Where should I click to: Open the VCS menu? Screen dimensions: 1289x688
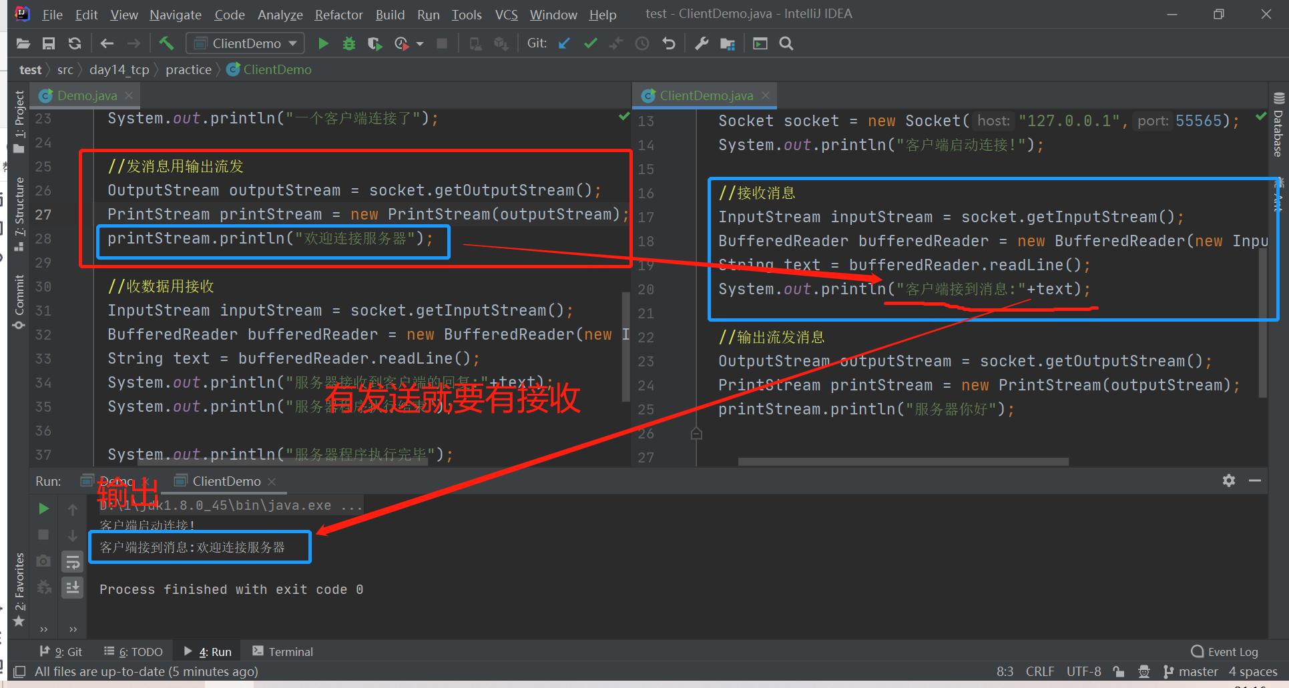coord(506,15)
